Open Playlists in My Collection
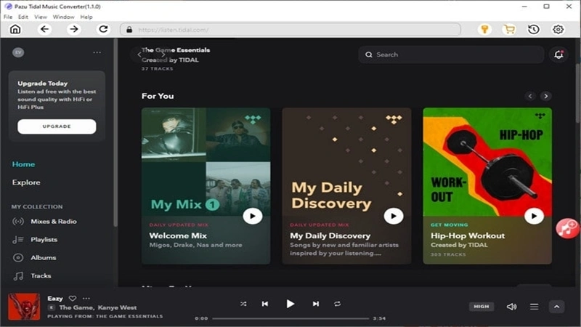Viewport: 581px width, 327px height. [x=35, y=240]
